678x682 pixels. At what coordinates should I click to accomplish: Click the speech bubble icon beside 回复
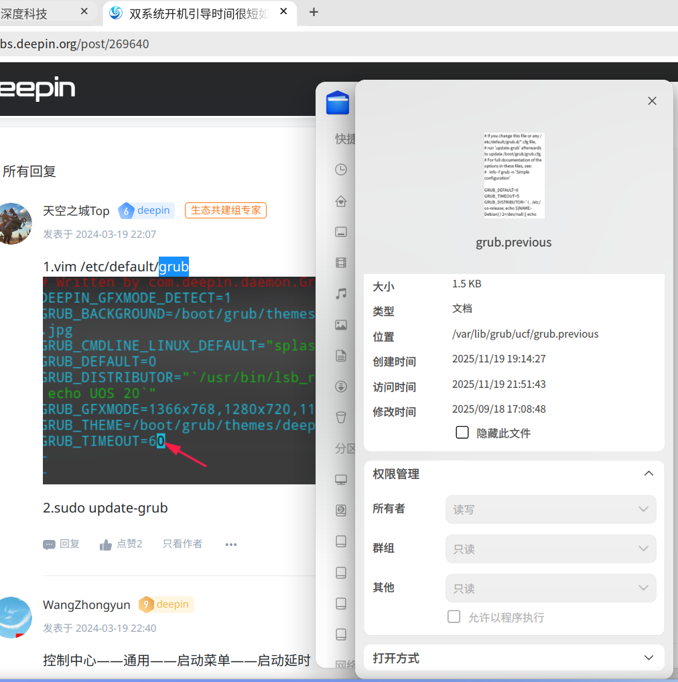click(x=49, y=545)
